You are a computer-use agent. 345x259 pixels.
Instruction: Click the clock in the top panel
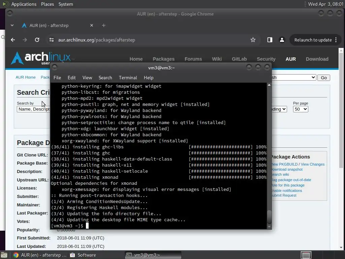326,4
